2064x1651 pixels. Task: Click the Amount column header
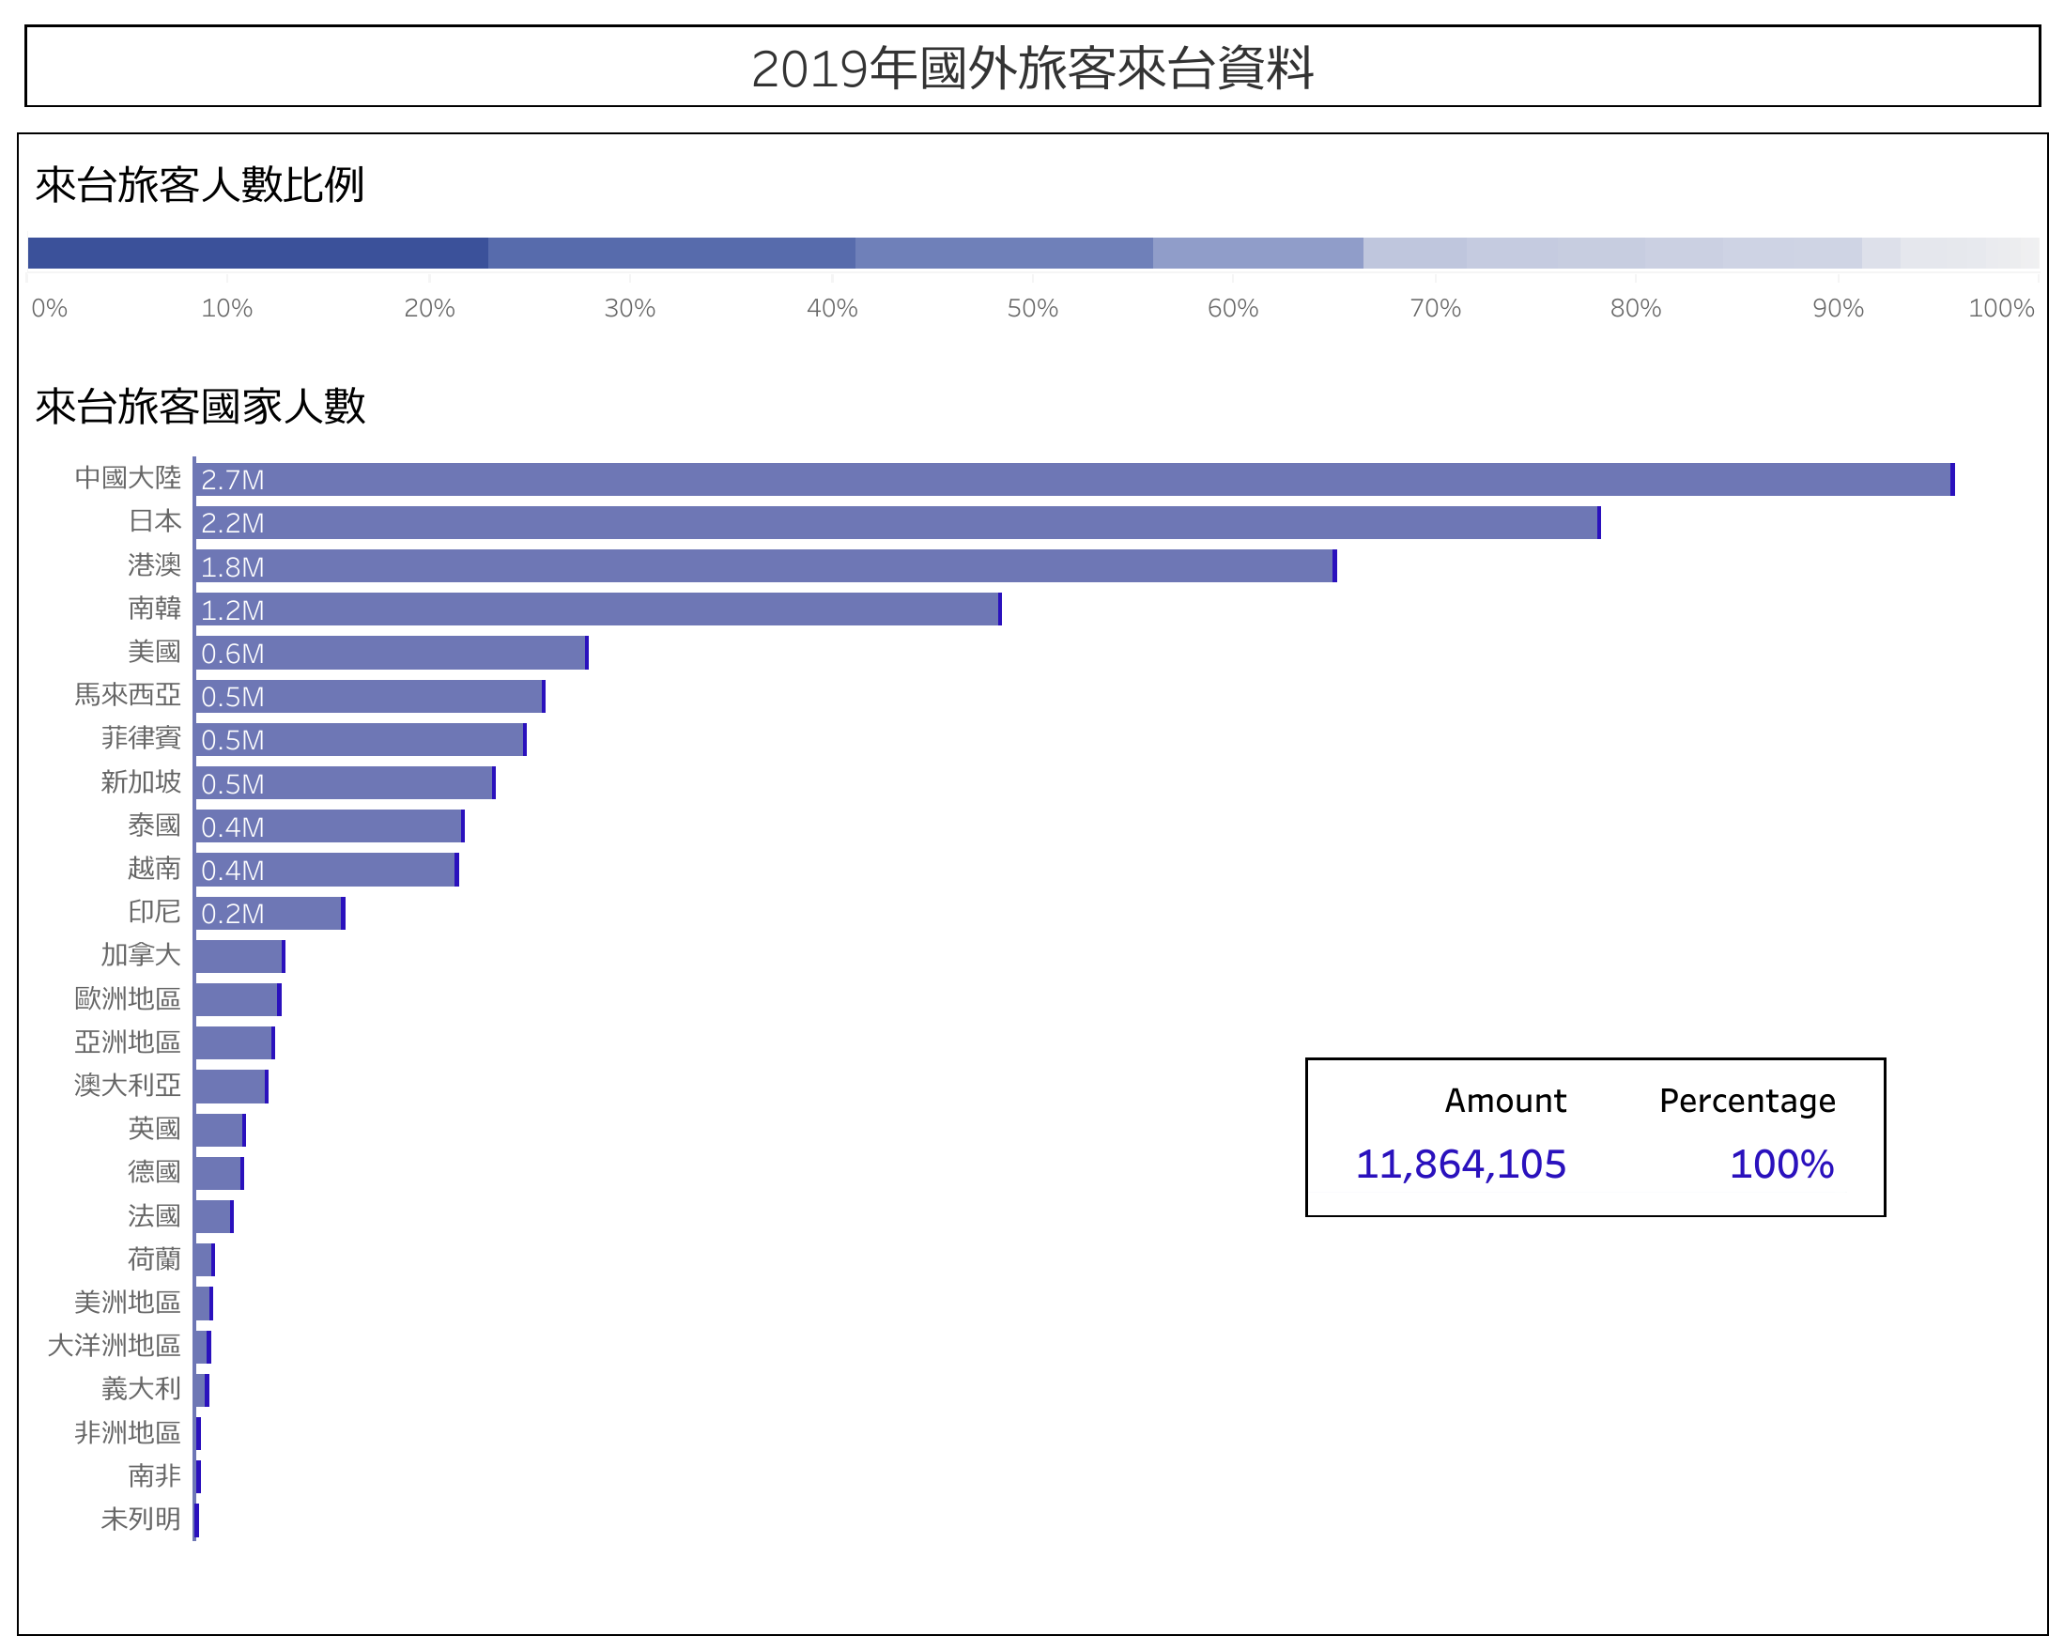1505,1101
